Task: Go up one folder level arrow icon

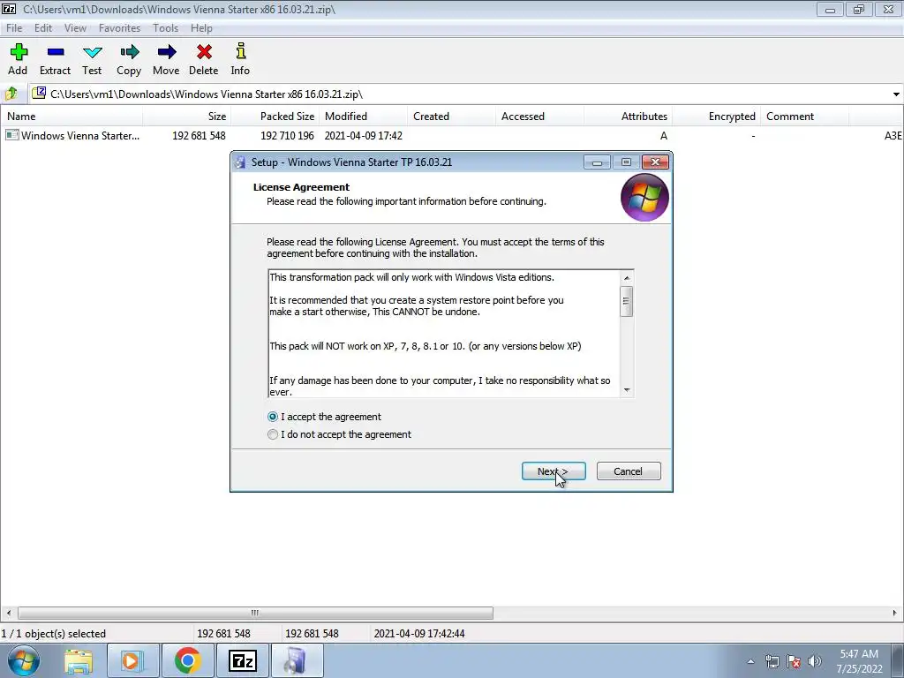Action: point(11,94)
